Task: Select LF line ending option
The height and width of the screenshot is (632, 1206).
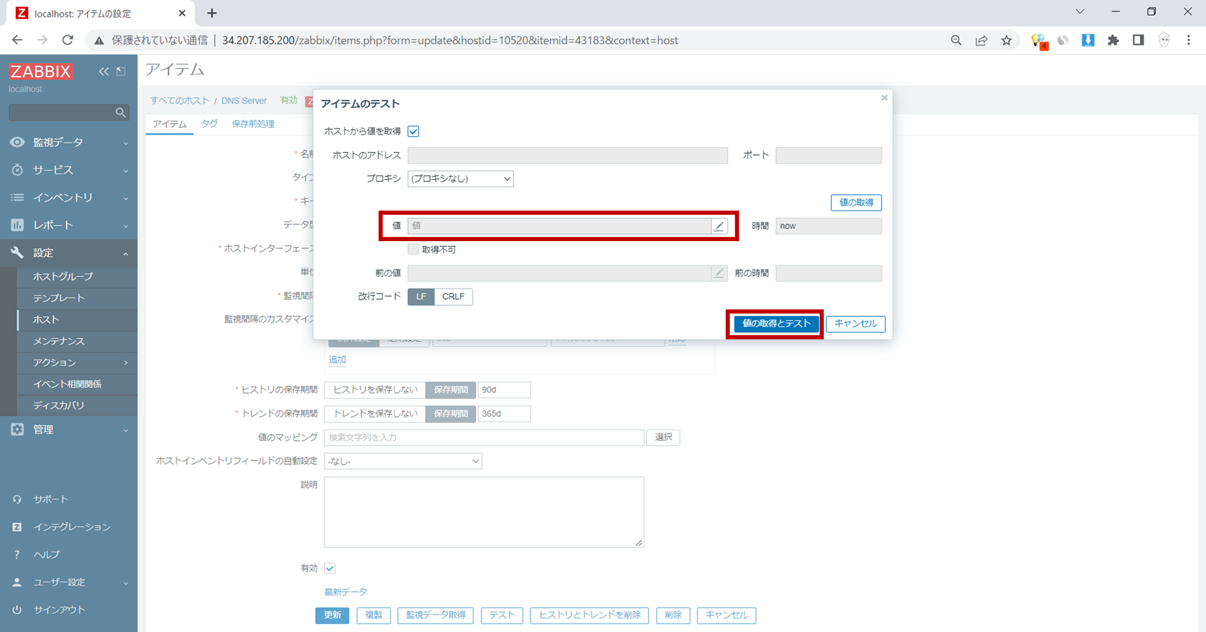Action: 421,296
